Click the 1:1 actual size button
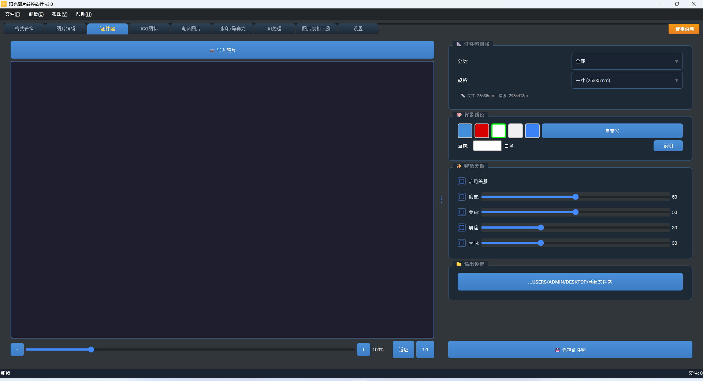The height and width of the screenshot is (381, 703). click(425, 349)
